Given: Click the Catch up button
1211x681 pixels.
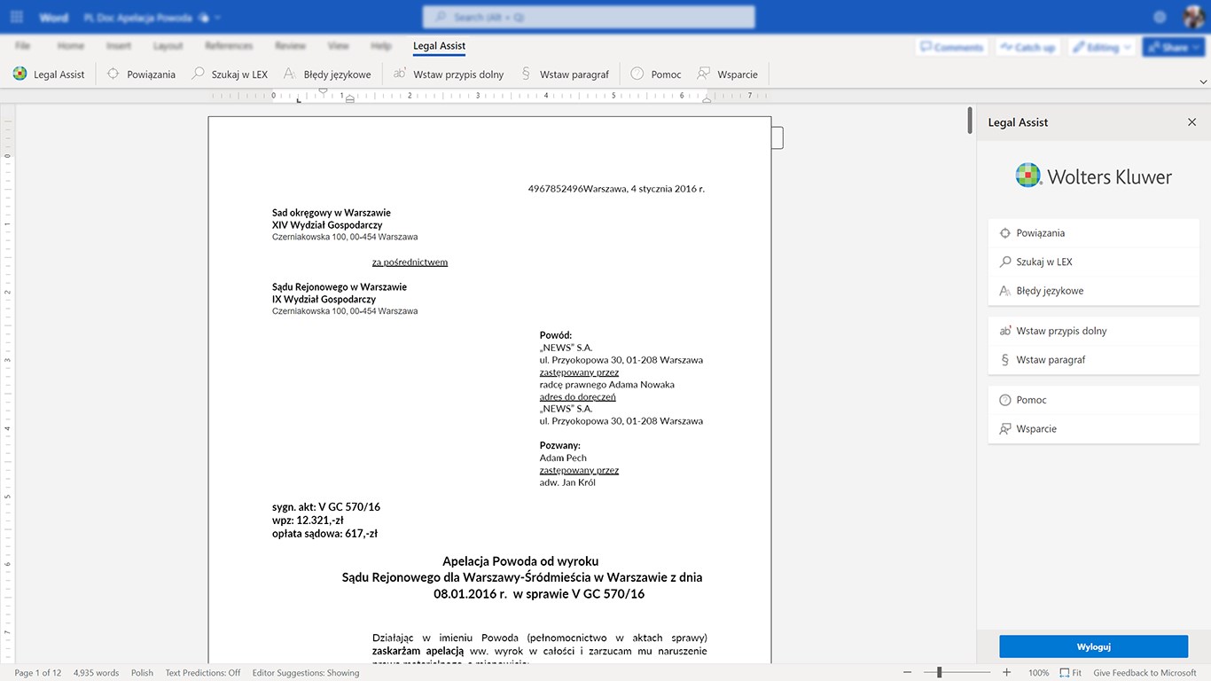Looking at the screenshot, I should point(1027,47).
